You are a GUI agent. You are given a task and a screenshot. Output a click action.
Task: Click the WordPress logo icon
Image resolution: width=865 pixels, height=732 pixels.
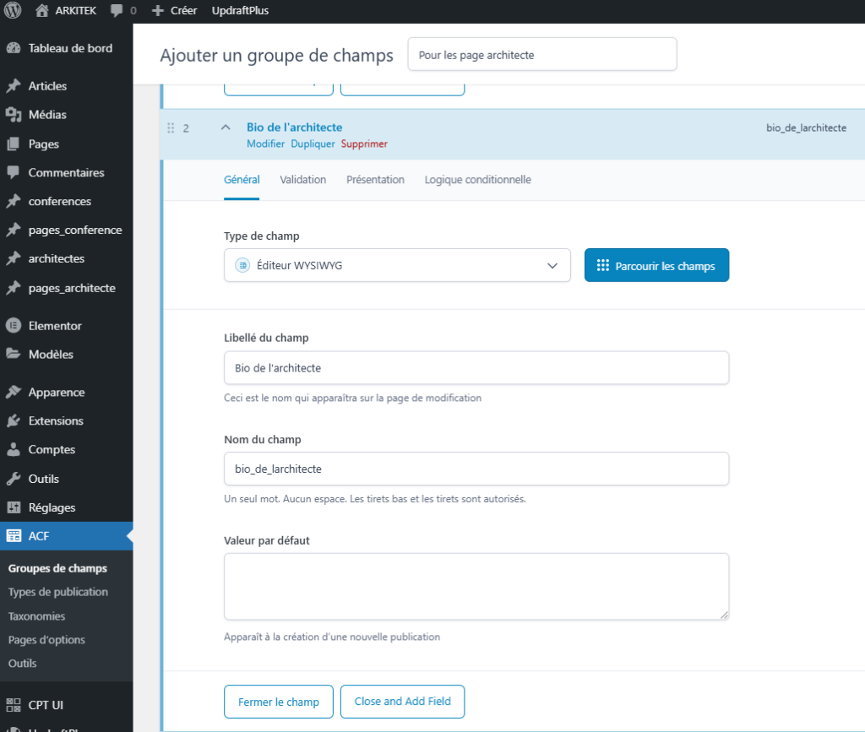(x=13, y=11)
